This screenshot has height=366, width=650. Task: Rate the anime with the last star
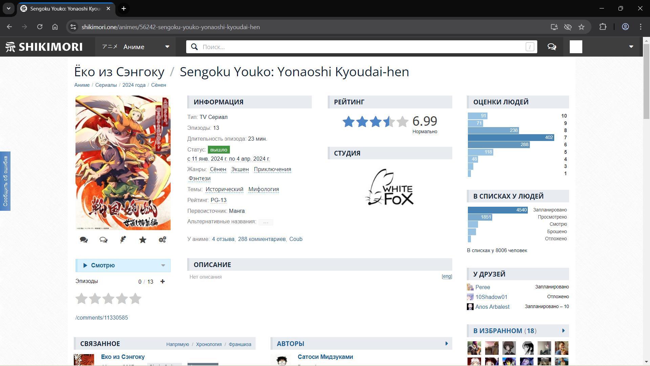click(135, 299)
